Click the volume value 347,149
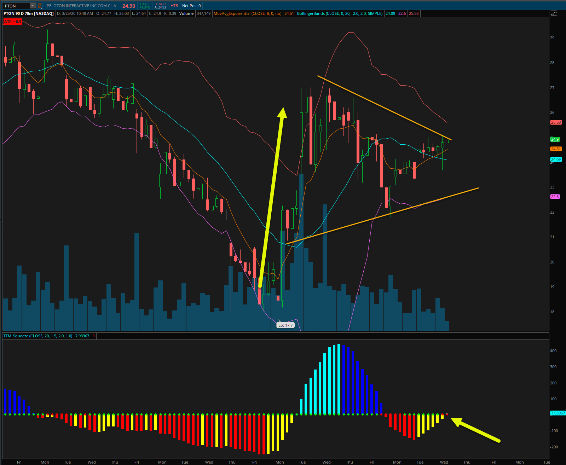The image size is (566, 465). click(x=203, y=13)
